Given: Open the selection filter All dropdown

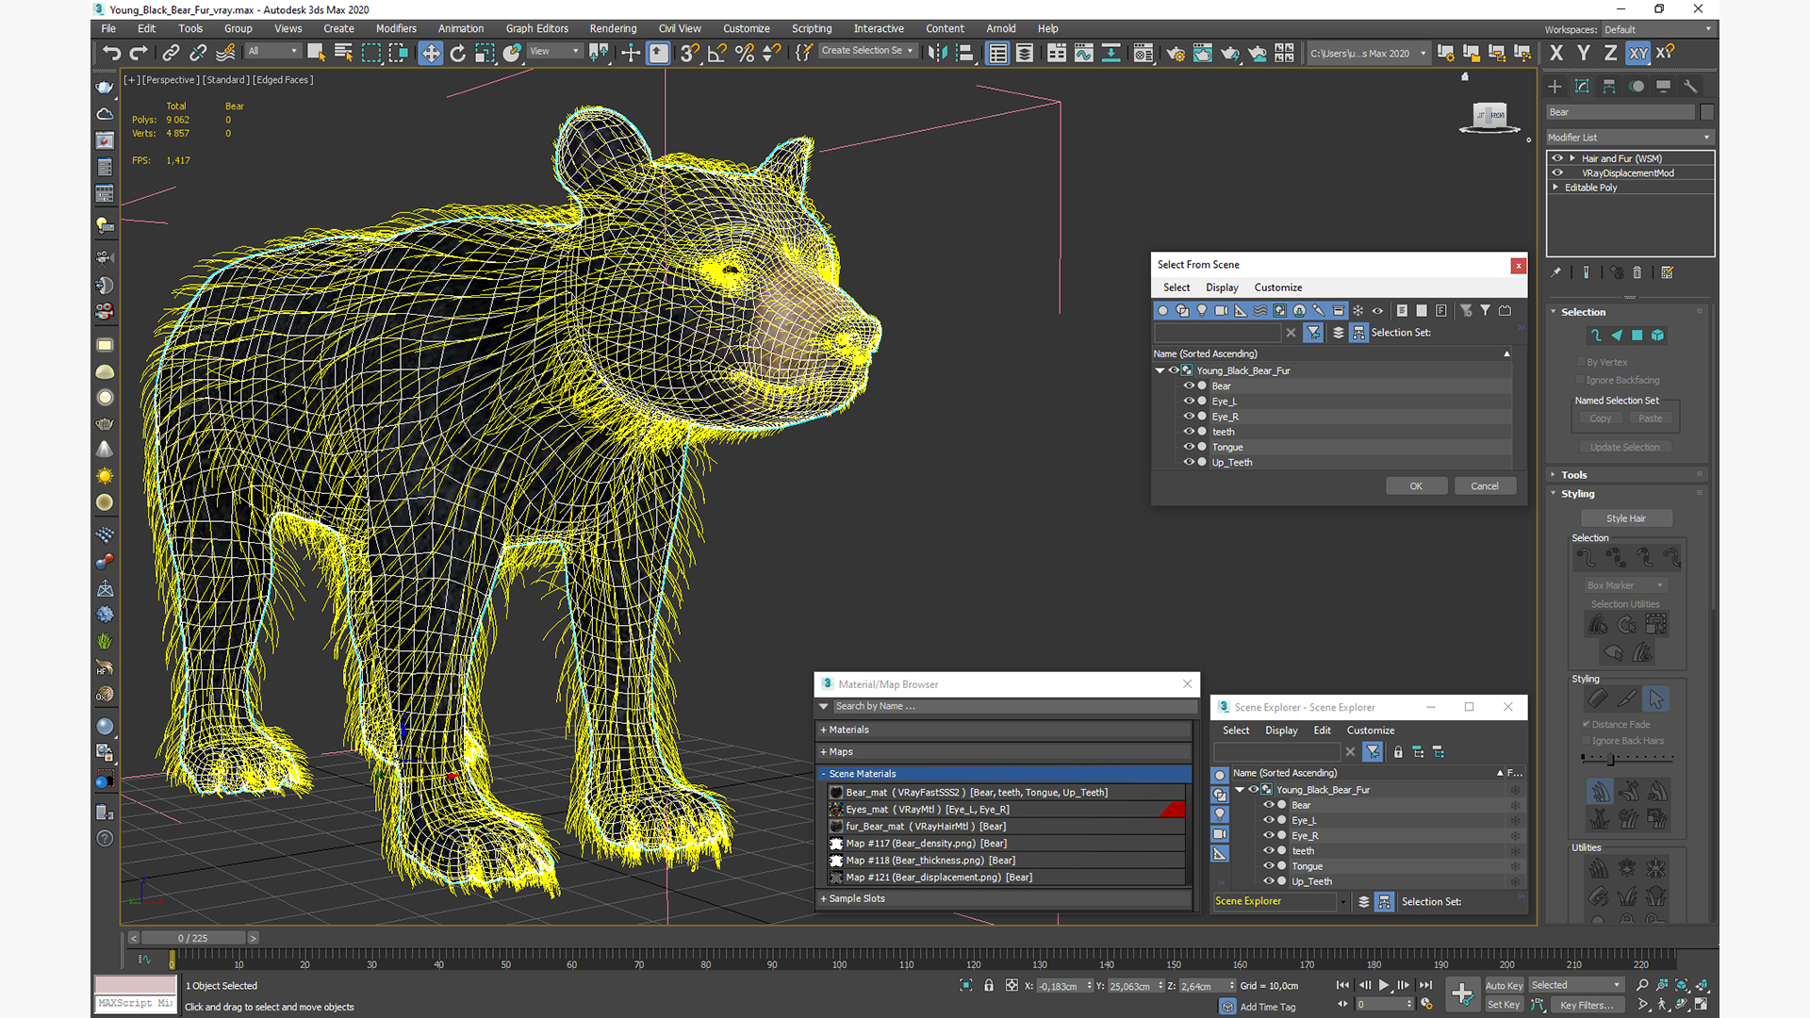Looking at the screenshot, I should coord(272,51).
